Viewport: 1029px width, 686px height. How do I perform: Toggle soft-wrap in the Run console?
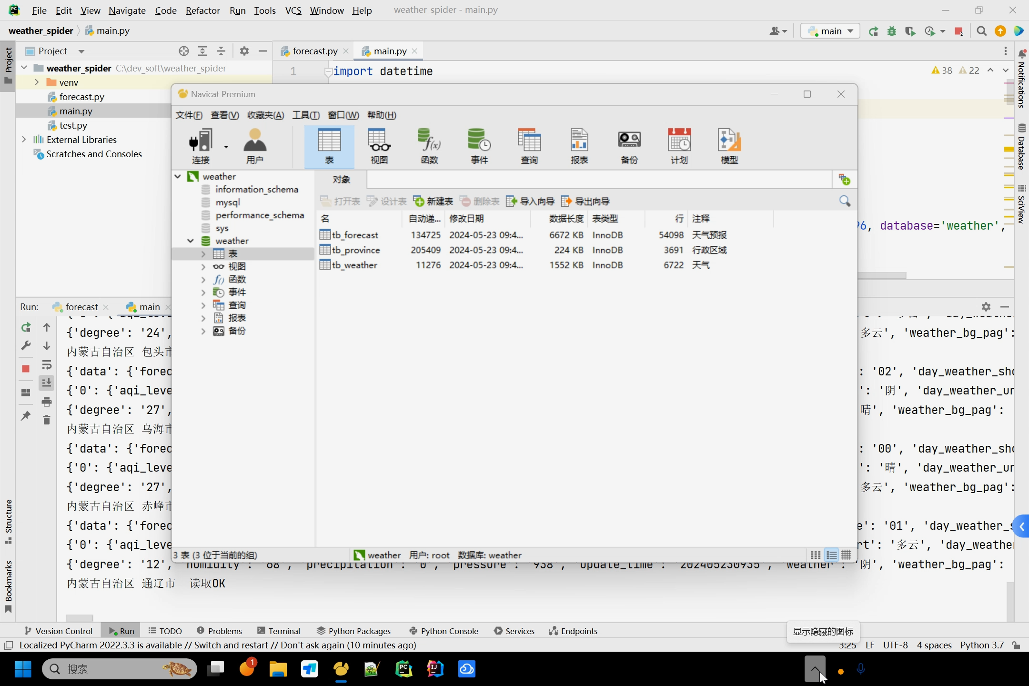(47, 365)
